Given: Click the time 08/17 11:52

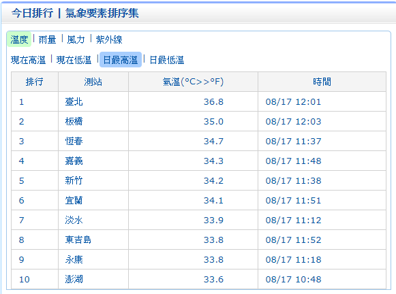Looking at the screenshot, I should click(293, 240).
